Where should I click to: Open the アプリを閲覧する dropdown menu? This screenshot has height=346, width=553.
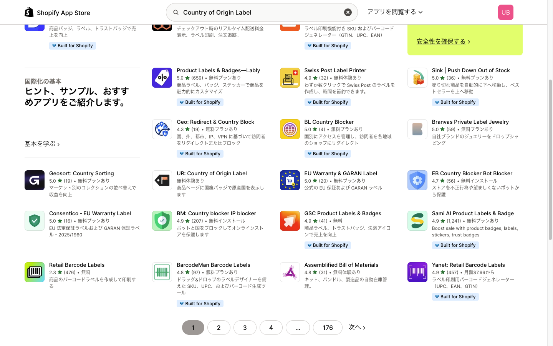(x=395, y=12)
